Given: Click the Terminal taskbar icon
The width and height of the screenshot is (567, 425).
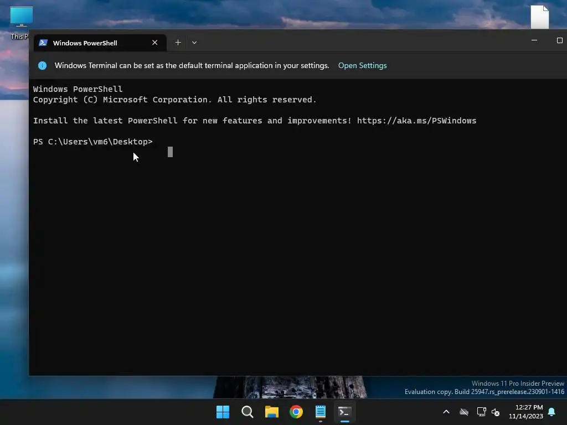Looking at the screenshot, I should [x=344, y=412].
